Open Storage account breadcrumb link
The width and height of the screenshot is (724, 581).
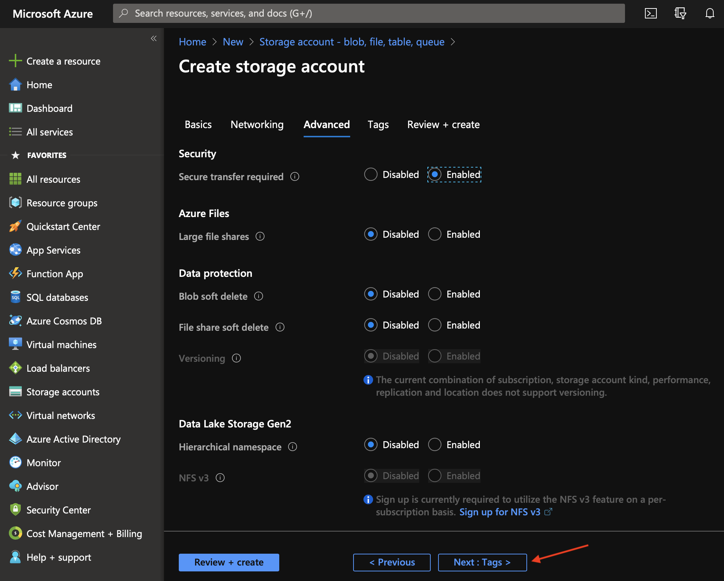352,42
